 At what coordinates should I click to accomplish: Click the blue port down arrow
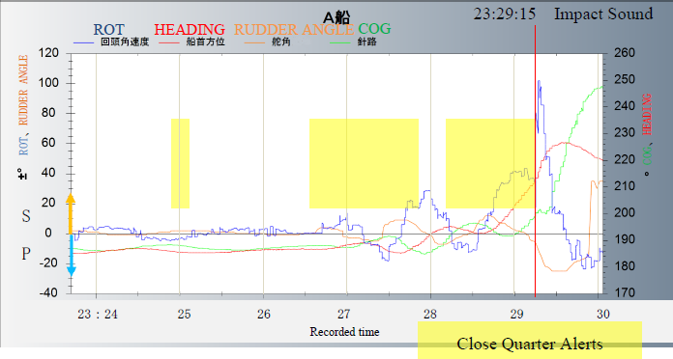(72, 256)
